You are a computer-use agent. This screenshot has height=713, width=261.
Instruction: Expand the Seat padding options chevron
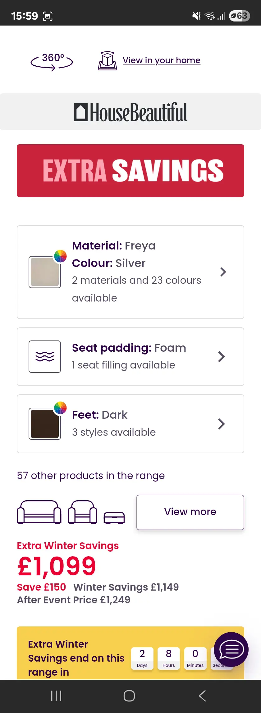(221, 357)
